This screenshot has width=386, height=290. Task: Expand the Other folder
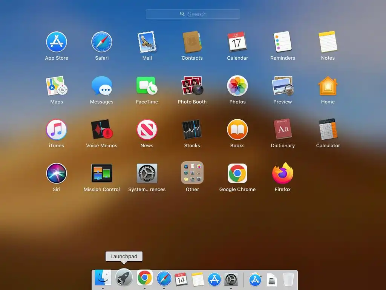point(192,173)
